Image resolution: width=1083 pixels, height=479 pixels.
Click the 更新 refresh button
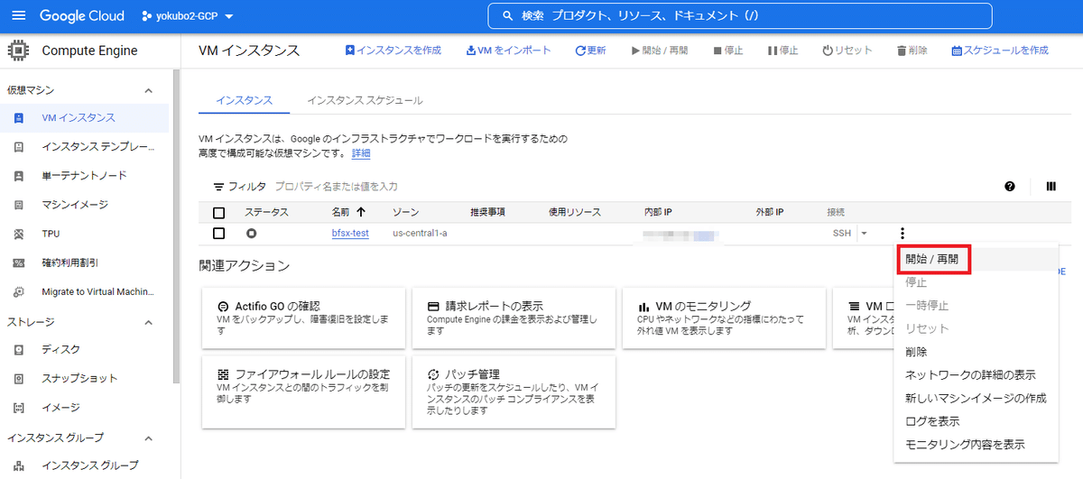click(590, 51)
